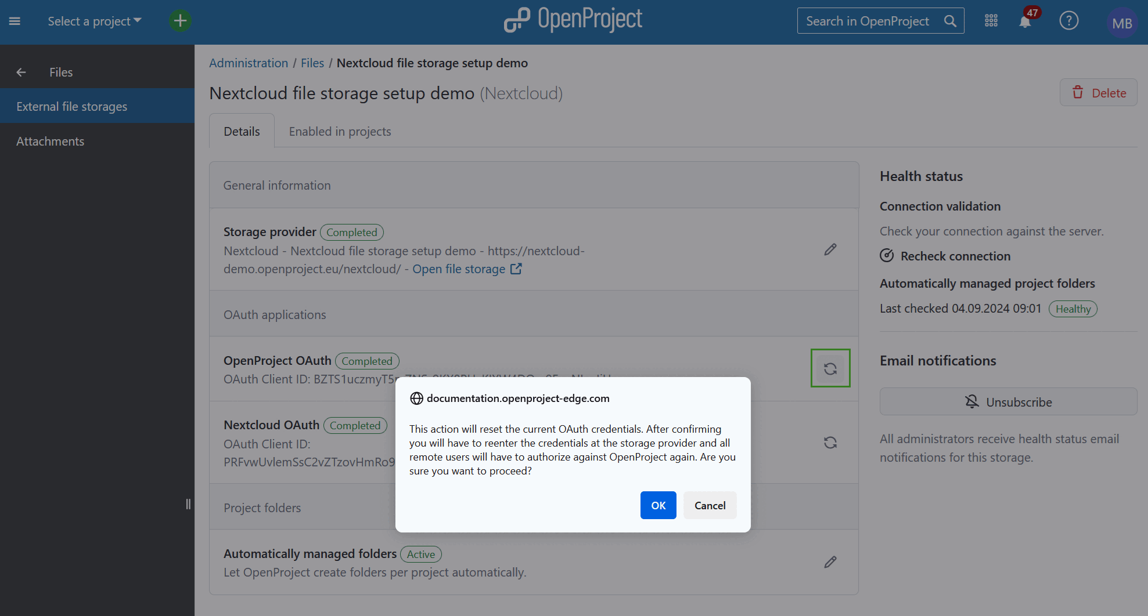This screenshot has width=1148, height=616.
Task: Switch to the Enabled in projects tab
Action: coord(340,131)
